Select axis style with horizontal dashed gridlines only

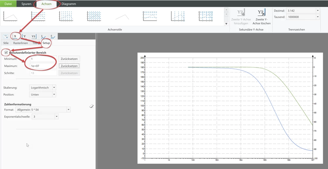pyautogui.click(x=38, y=16)
